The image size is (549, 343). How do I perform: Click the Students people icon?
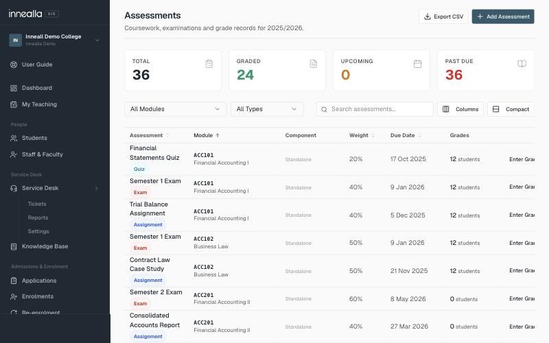(14, 138)
